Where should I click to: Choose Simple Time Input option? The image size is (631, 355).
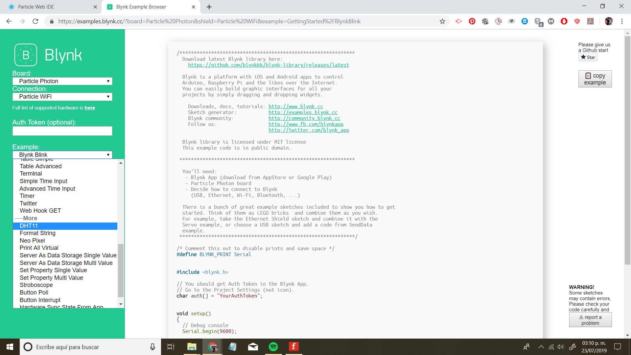pos(65,181)
